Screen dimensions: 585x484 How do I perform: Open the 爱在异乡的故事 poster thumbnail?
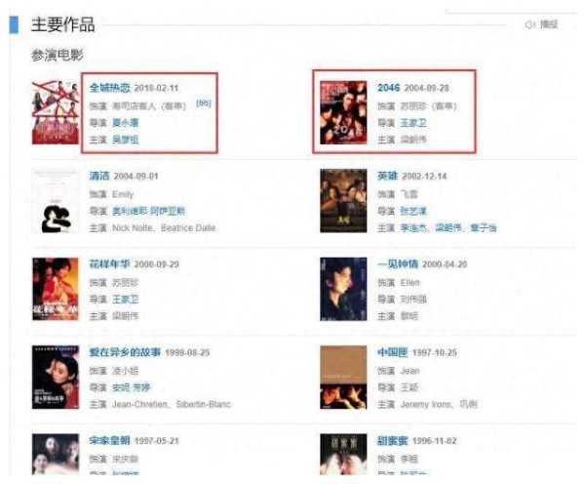pos(56,378)
